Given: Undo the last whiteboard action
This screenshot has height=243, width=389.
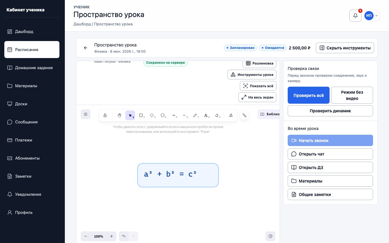Looking at the screenshot, I should pyautogui.click(x=124, y=236).
